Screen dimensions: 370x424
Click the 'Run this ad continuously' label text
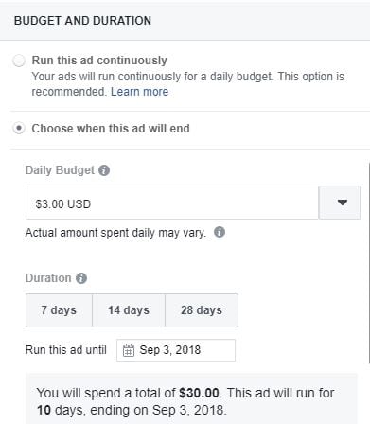(99, 61)
